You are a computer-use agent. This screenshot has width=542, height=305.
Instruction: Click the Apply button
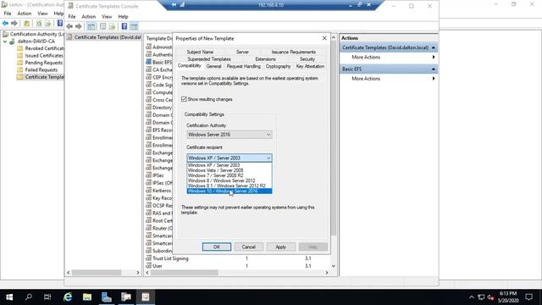pyautogui.click(x=280, y=247)
